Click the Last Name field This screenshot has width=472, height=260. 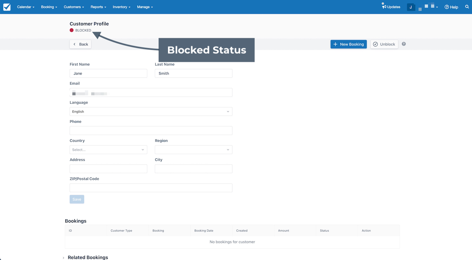pyautogui.click(x=193, y=73)
